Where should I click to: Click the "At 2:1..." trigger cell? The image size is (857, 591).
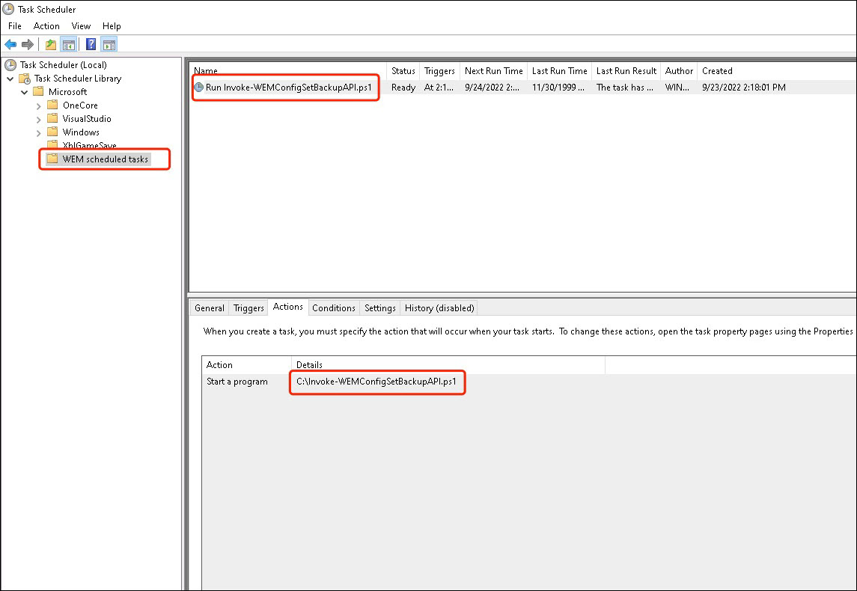439,88
